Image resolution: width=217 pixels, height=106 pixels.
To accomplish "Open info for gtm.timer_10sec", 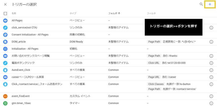I will click(x=211, y=103).
